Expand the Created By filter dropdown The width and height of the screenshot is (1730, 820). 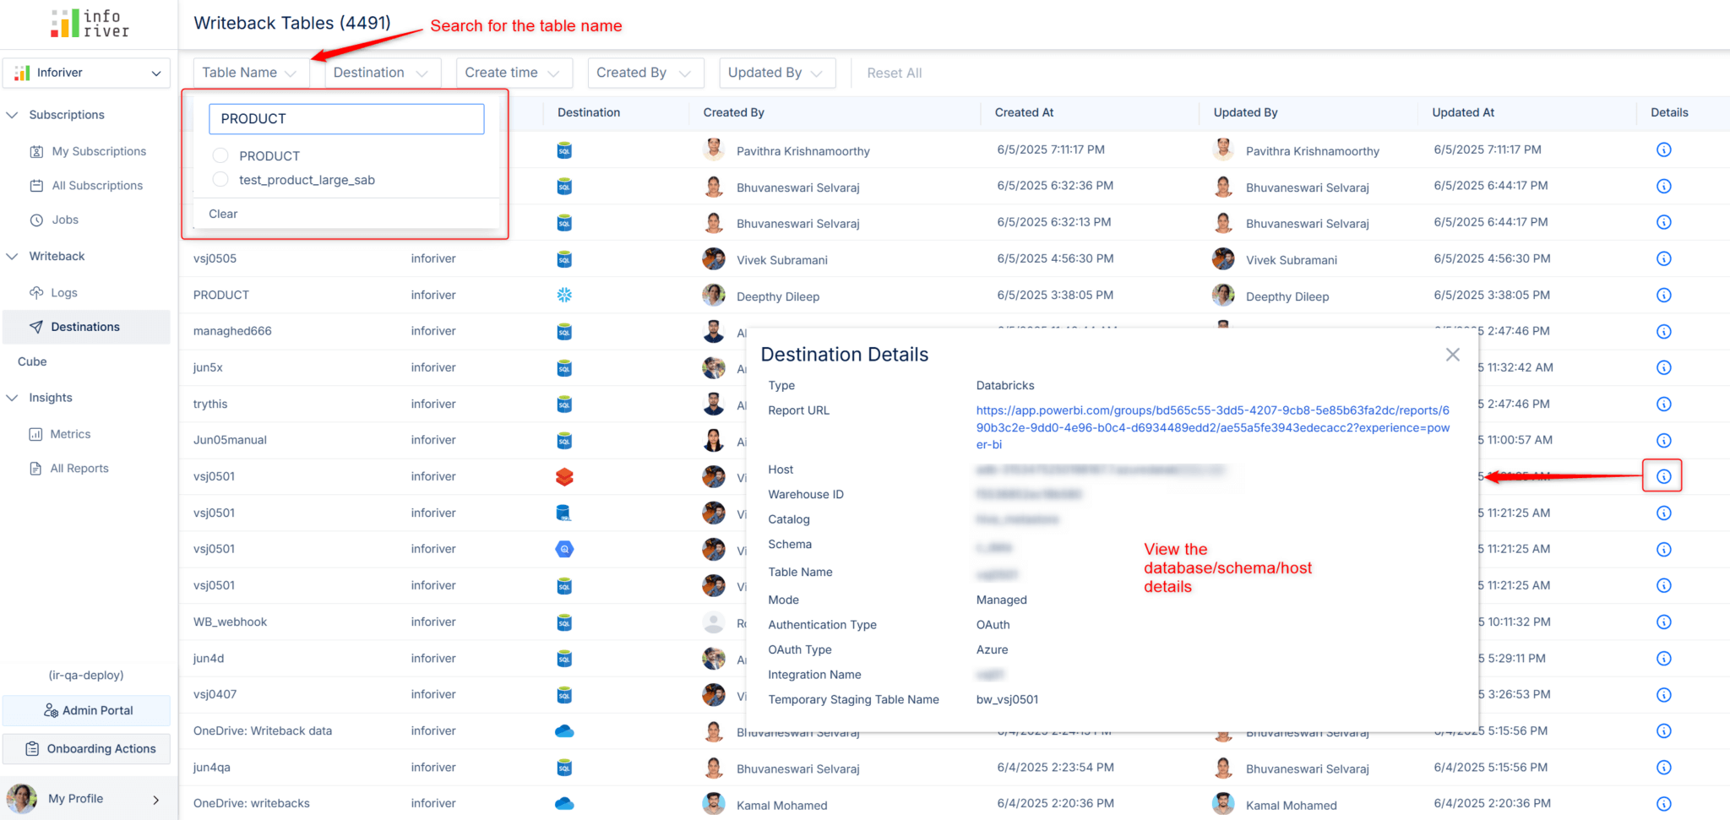coord(644,73)
